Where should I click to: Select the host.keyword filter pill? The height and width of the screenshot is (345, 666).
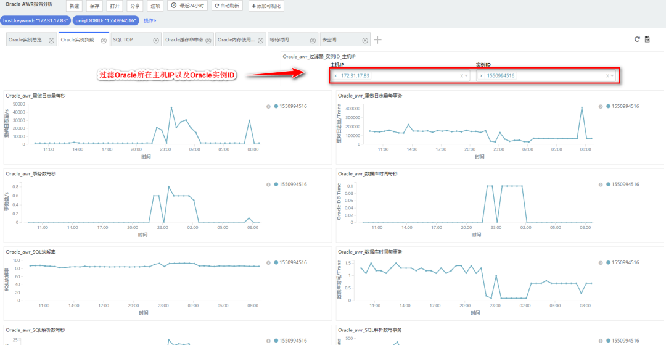35,20
